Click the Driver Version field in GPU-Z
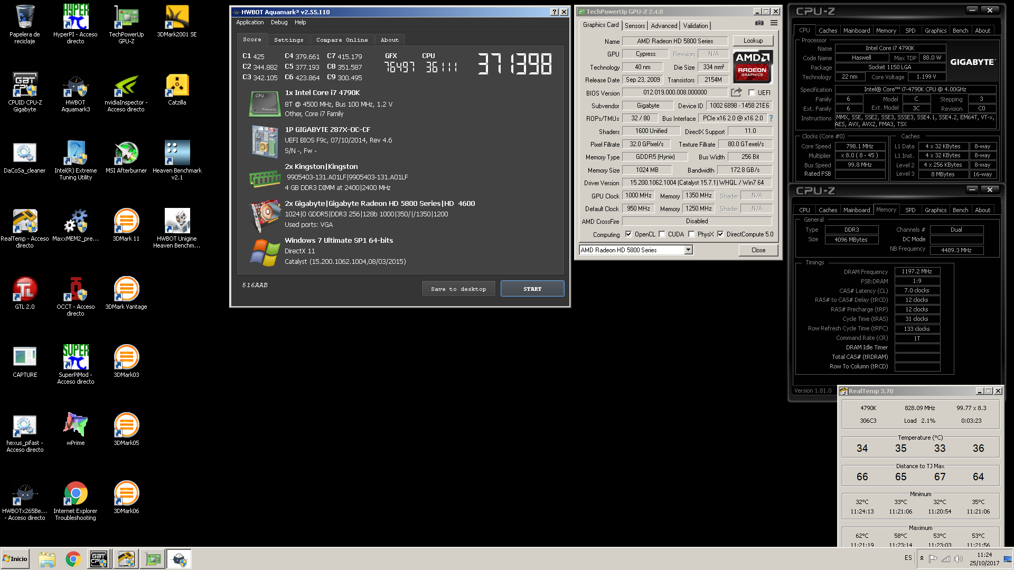1014x570 pixels. 697,183
